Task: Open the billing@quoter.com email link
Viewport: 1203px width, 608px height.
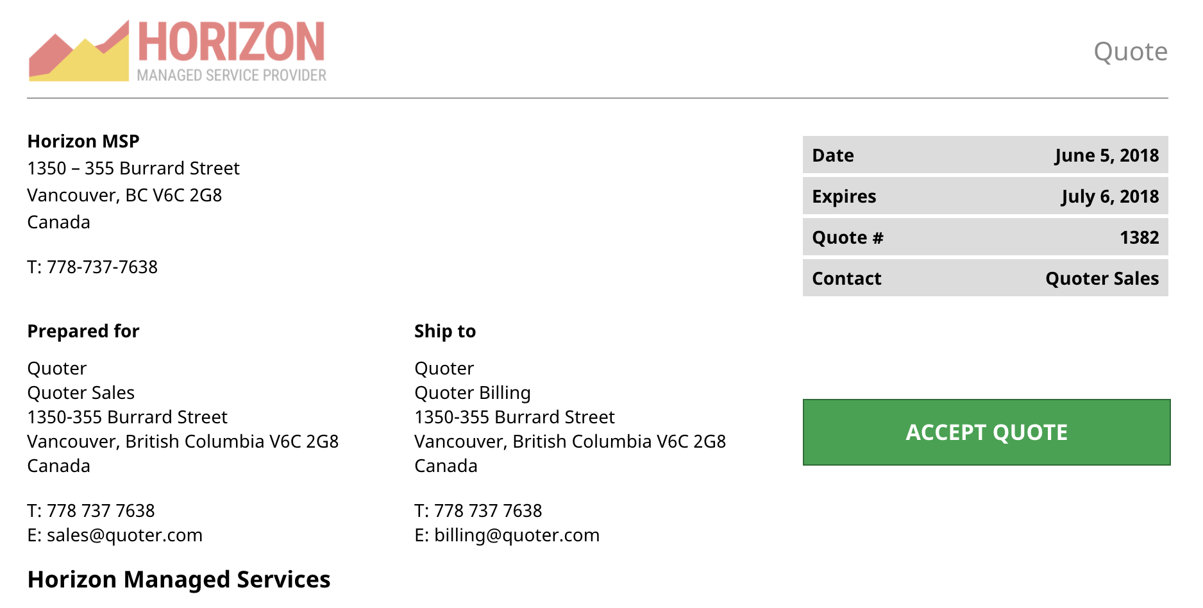Action: 516,535
